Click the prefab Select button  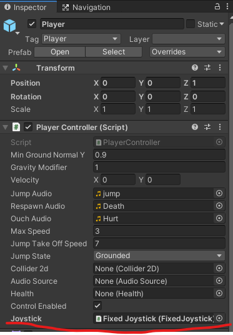pos(114,52)
